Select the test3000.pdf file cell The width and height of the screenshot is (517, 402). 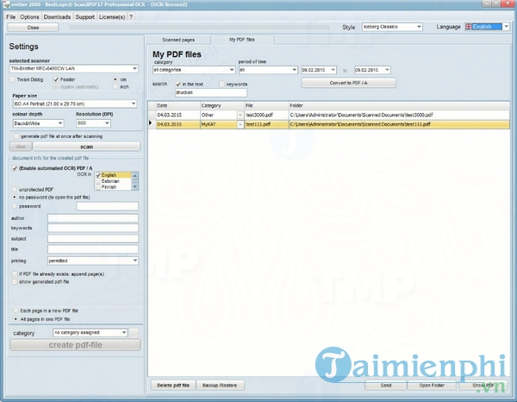pyautogui.click(x=266, y=115)
